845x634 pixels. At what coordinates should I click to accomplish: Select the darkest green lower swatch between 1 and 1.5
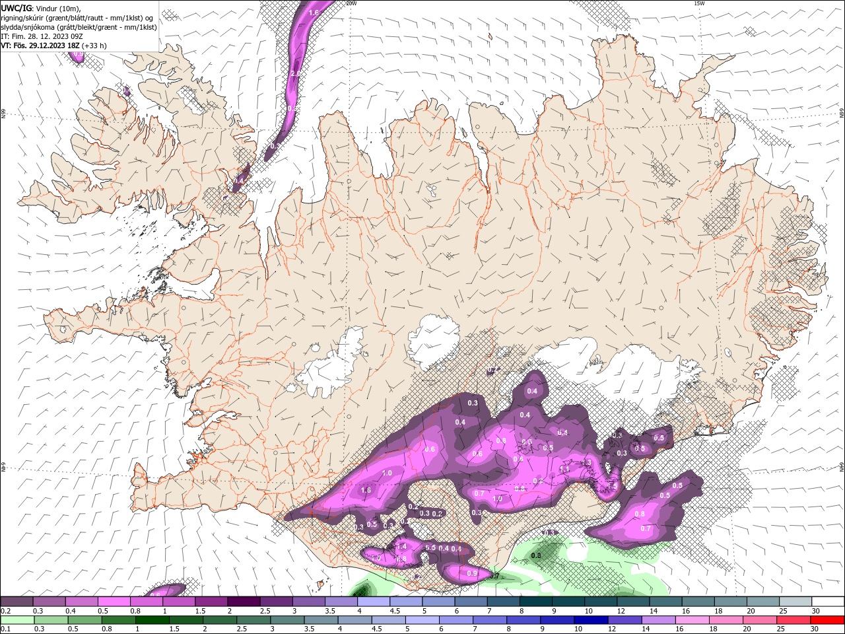(x=151, y=619)
